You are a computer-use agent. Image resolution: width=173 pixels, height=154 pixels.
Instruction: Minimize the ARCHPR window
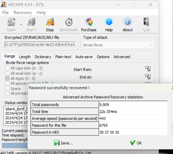click(x=118, y=5)
